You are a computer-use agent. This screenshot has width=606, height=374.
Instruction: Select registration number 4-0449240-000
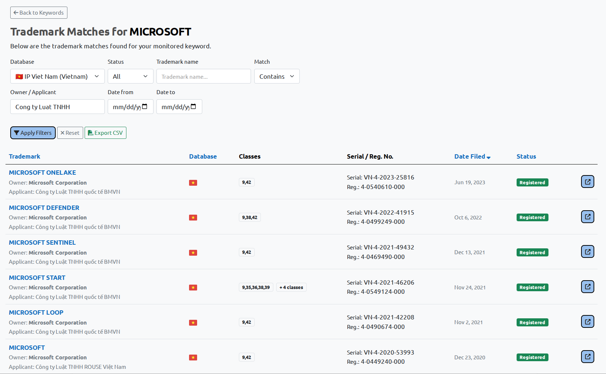(383, 362)
